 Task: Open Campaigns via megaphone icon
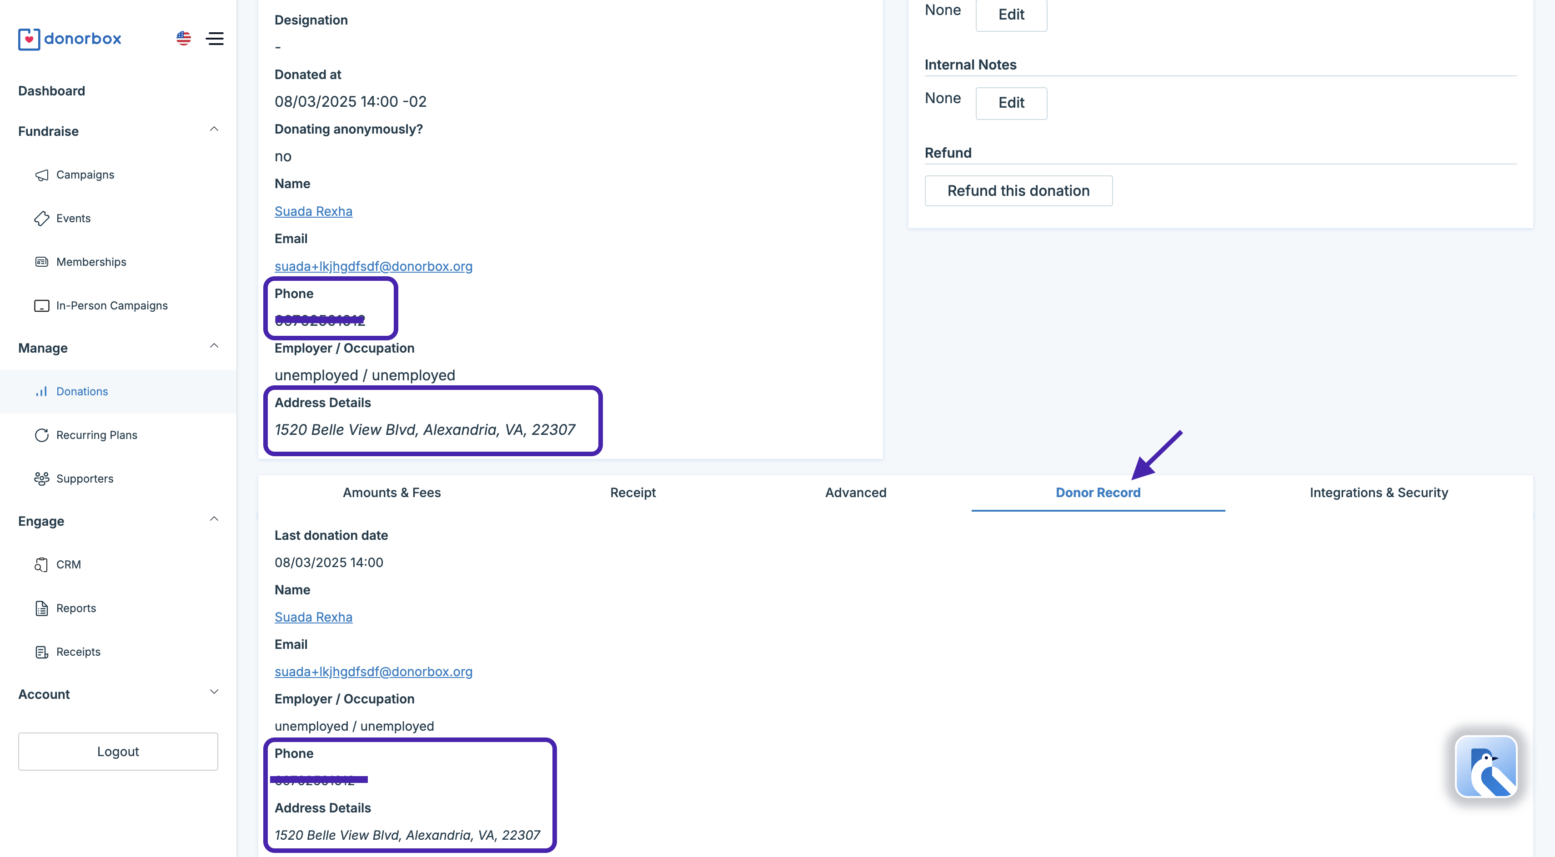(x=42, y=175)
